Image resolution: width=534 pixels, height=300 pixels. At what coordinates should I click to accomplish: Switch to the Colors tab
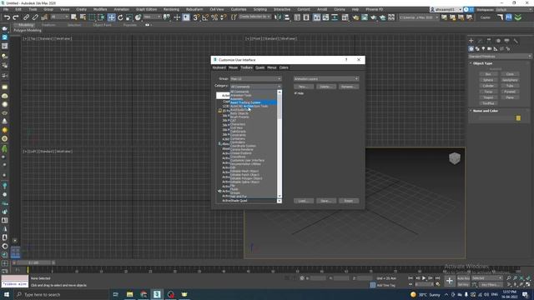284,67
